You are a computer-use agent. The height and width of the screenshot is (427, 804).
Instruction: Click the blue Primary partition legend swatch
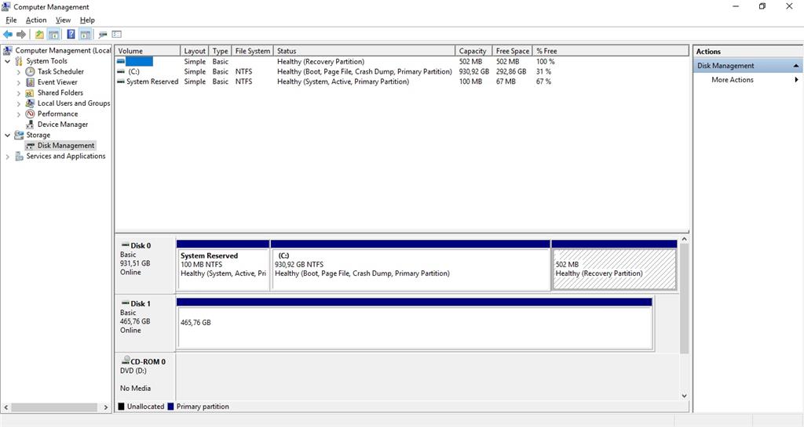point(170,407)
